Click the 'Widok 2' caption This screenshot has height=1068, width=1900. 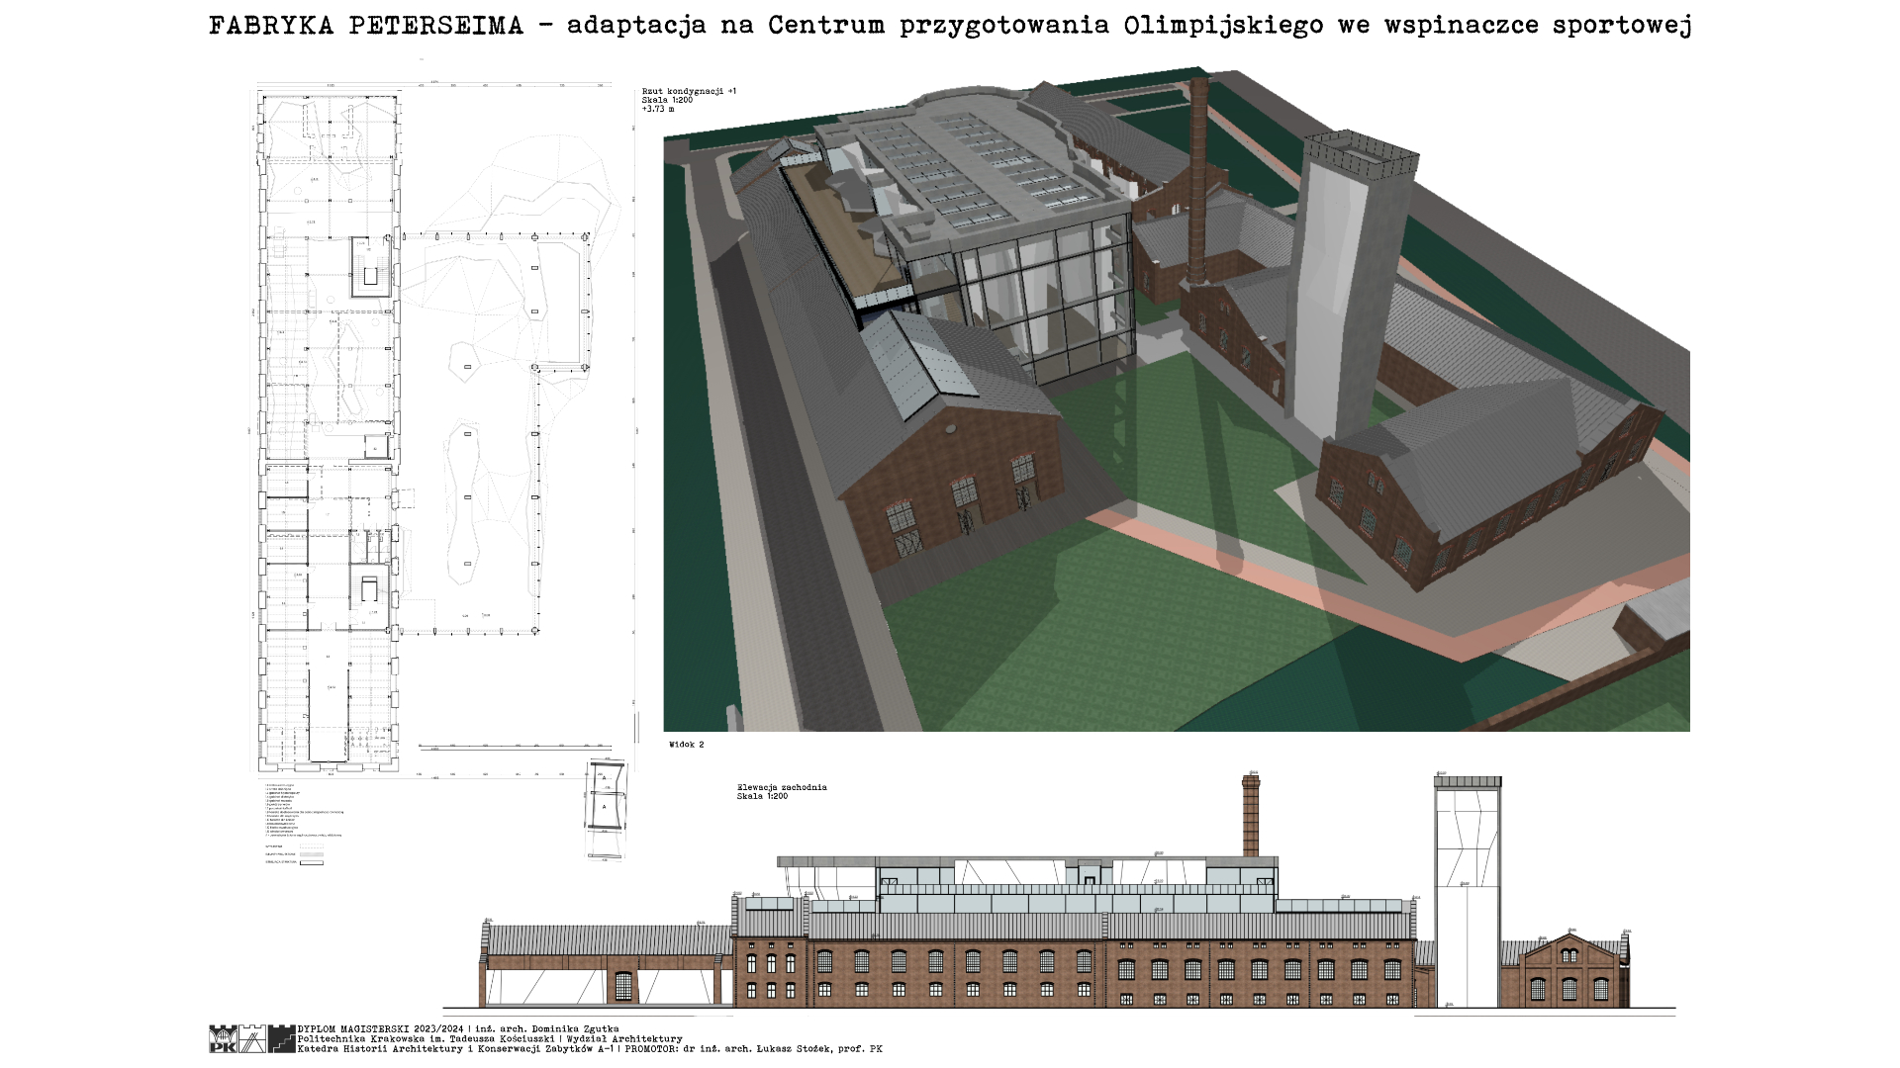[x=687, y=745]
